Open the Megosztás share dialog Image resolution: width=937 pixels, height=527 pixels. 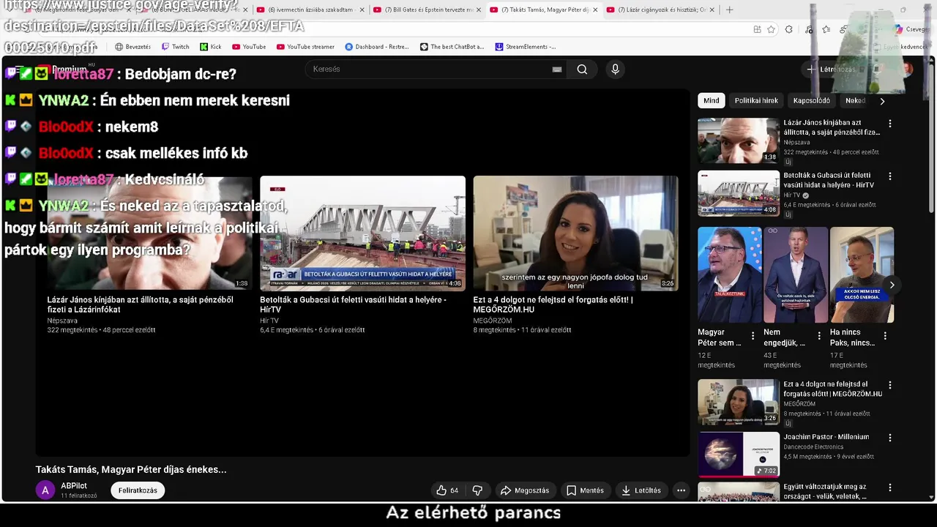coord(524,490)
